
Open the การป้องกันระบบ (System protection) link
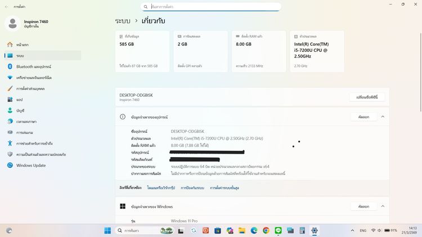tap(192, 187)
